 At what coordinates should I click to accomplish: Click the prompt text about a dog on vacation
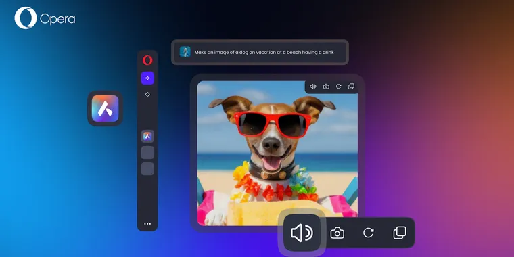point(264,52)
